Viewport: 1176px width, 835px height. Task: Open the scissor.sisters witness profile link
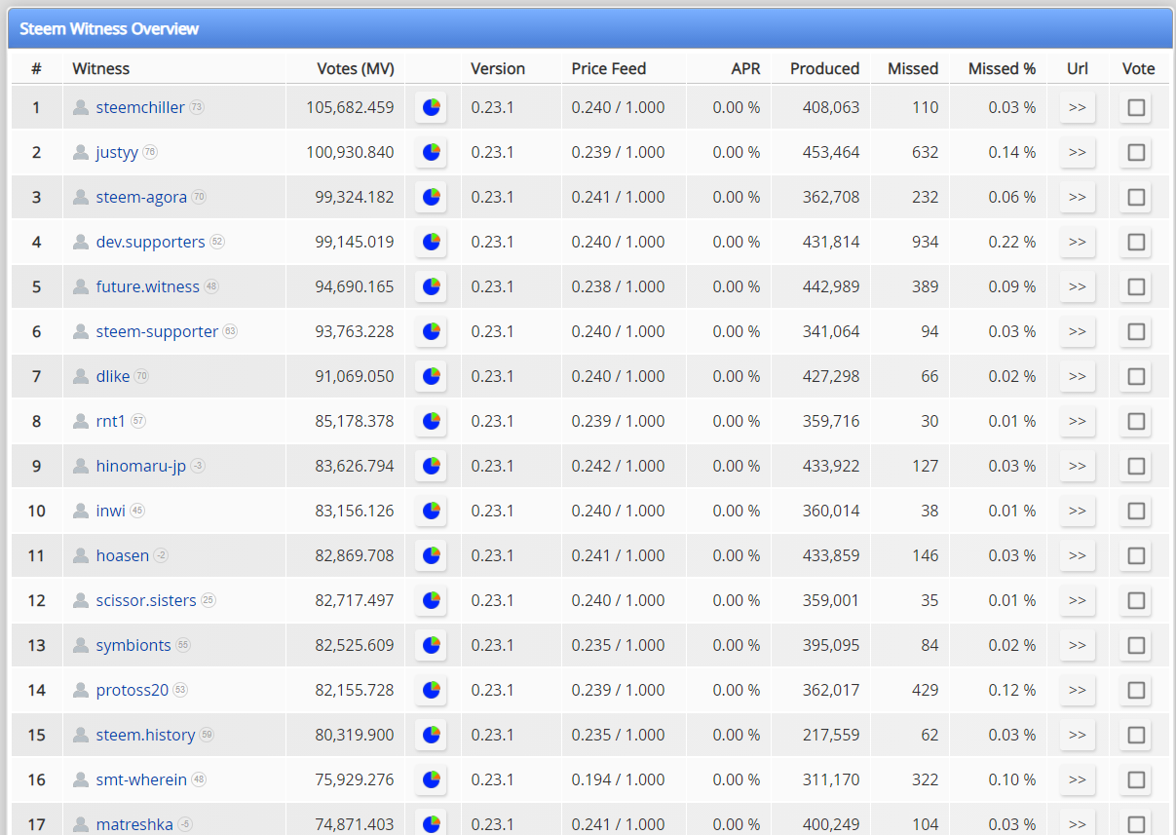click(146, 600)
